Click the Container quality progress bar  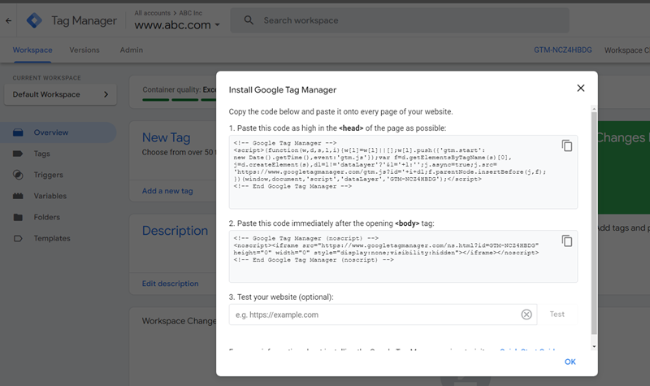tap(179, 99)
